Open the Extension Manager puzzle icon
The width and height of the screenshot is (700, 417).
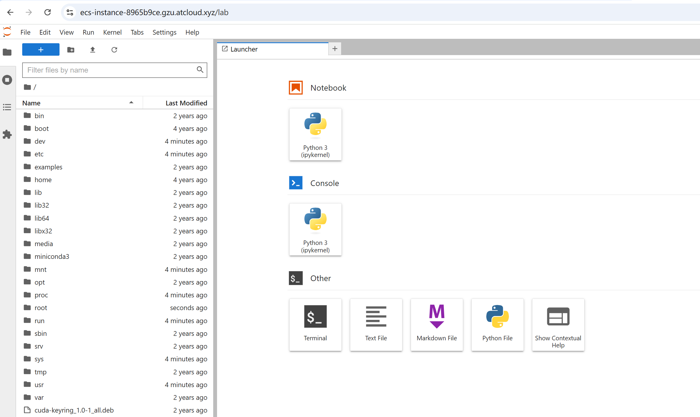tap(7, 134)
